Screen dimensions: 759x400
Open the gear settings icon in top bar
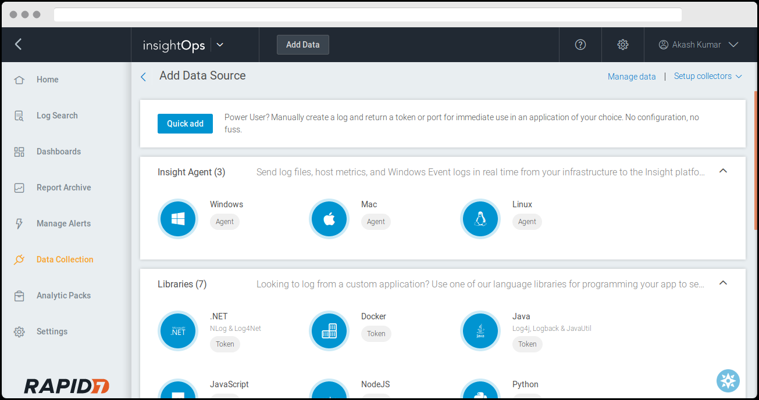coord(623,45)
